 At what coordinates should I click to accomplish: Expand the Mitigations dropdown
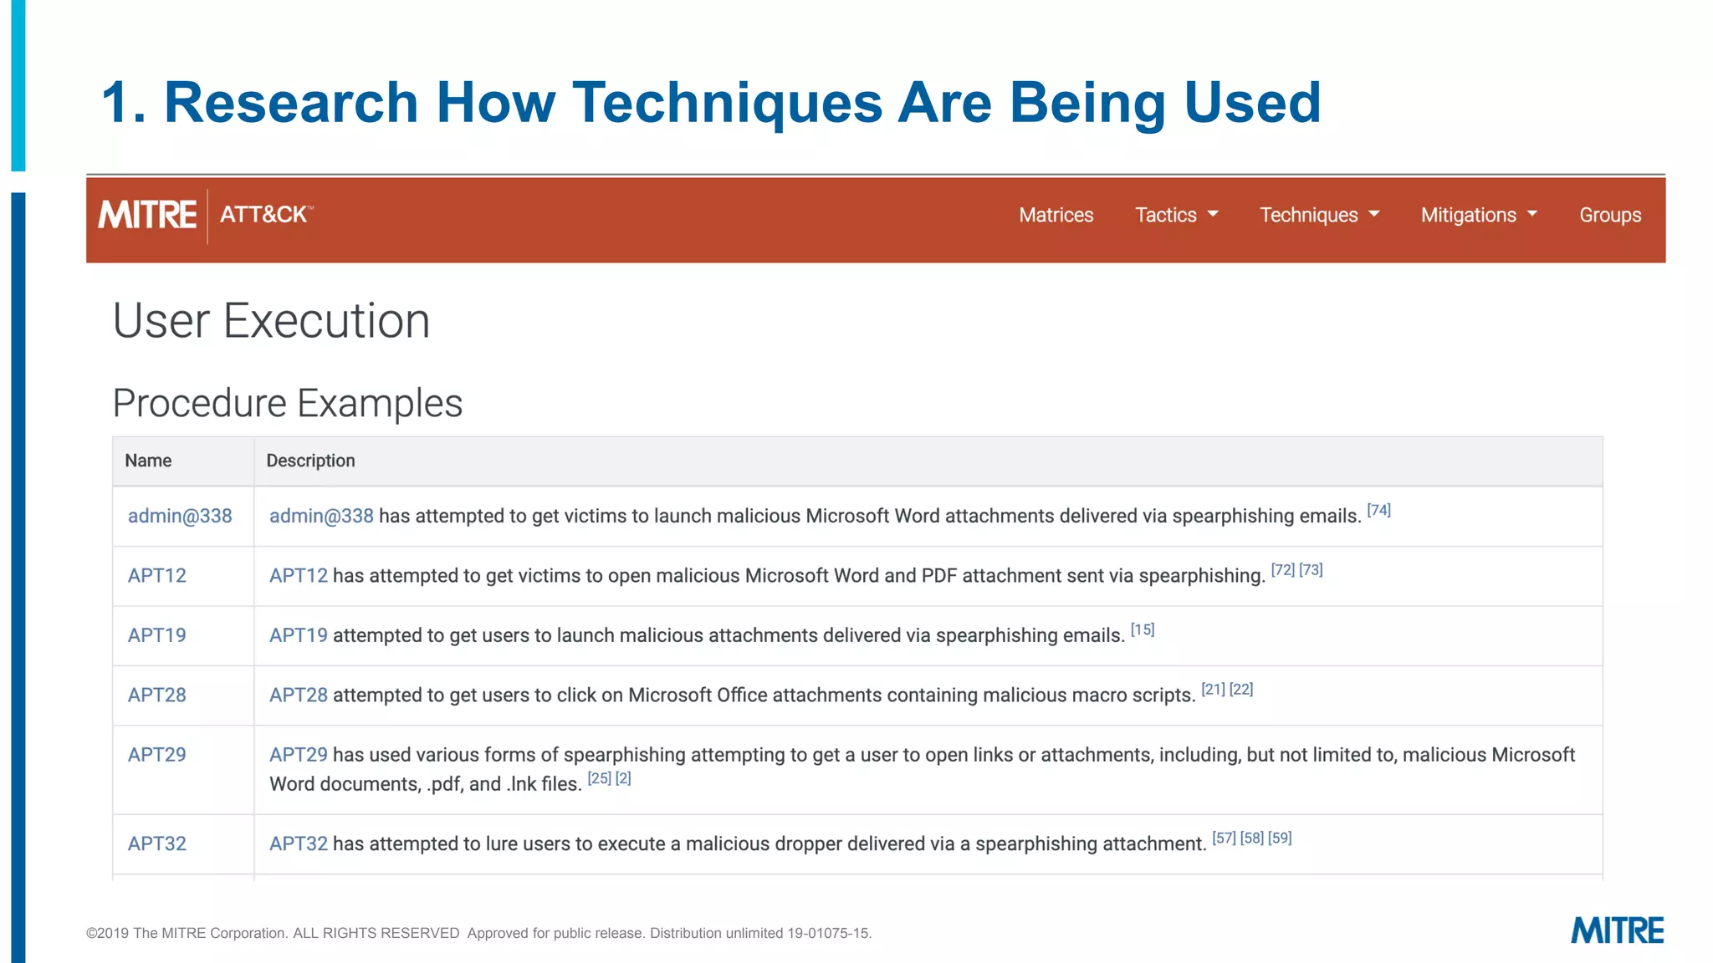(1479, 215)
